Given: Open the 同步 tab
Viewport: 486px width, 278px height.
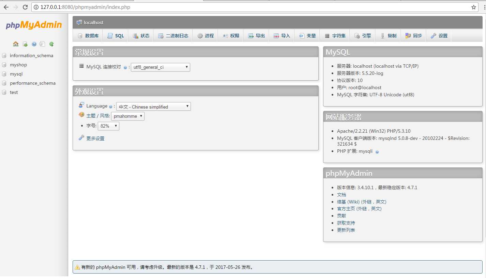Looking at the screenshot, I should (413, 36).
